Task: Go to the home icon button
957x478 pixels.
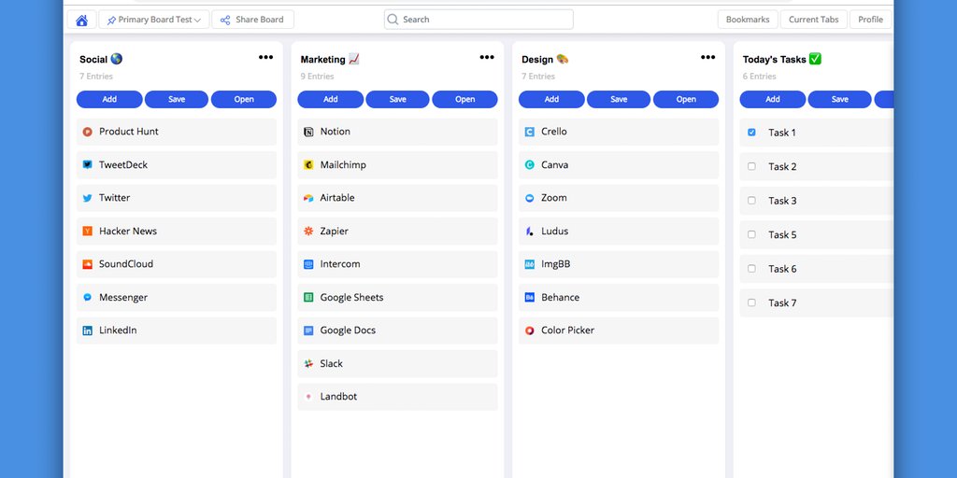Action: coord(82,20)
